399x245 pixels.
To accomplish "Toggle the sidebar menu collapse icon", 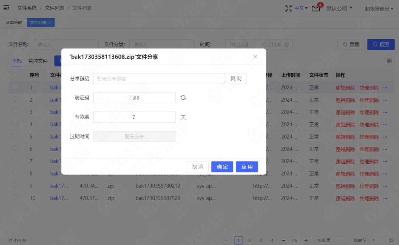I will pos(6,8).
